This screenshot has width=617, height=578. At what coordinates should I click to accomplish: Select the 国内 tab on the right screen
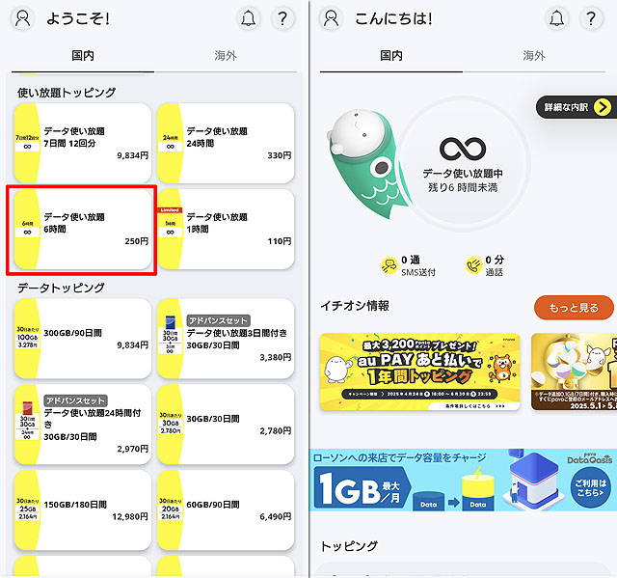tap(391, 56)
